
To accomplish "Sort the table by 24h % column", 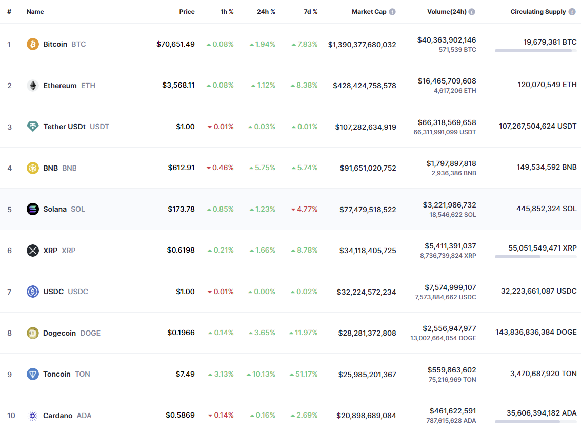I will coord(266,12).
